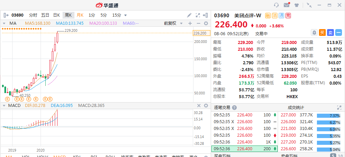The image size is (345, 157).
Task: Collapse the left sidebar panel icon
Action: pyautogui.click(x=6, y=15)
